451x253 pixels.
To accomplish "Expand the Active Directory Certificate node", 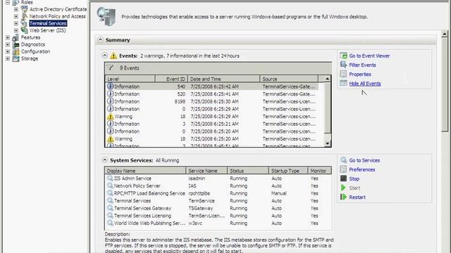I will click(16, 9).
